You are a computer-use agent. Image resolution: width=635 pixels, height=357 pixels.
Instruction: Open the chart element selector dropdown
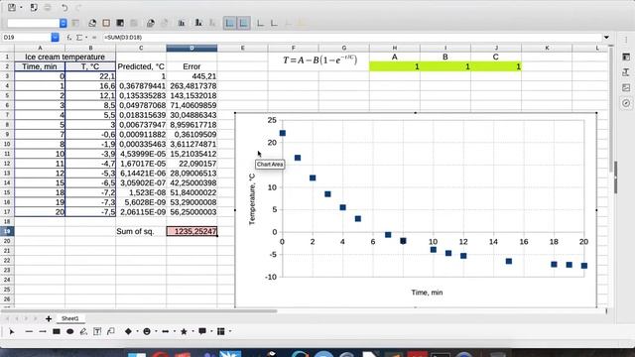tap(63, 23)
